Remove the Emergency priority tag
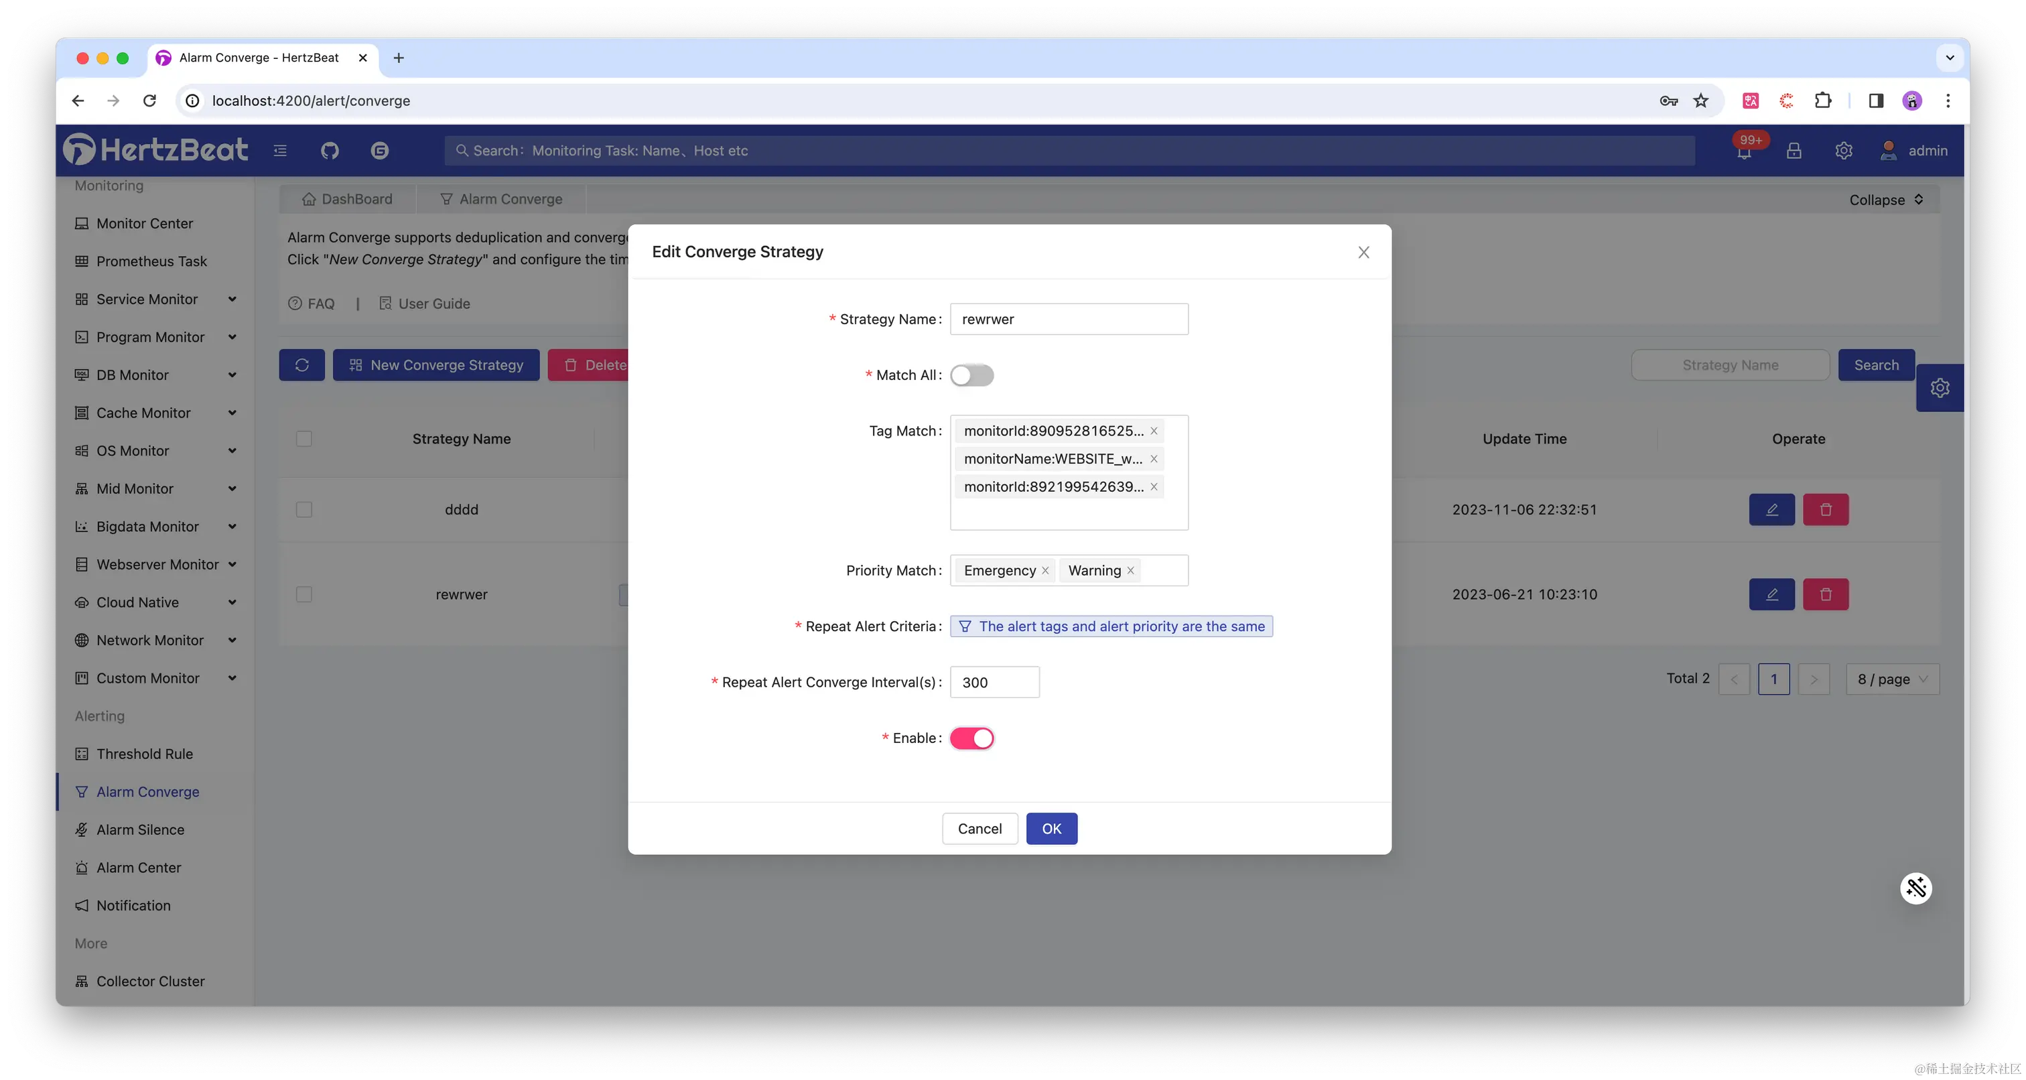 (1045, 571)
